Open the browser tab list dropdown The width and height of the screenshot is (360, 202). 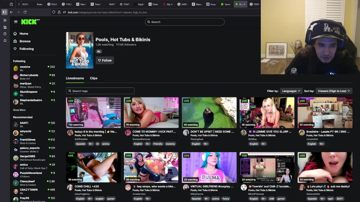click(11, 4)
